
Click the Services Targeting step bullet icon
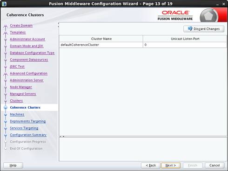(x=6, y=128)
